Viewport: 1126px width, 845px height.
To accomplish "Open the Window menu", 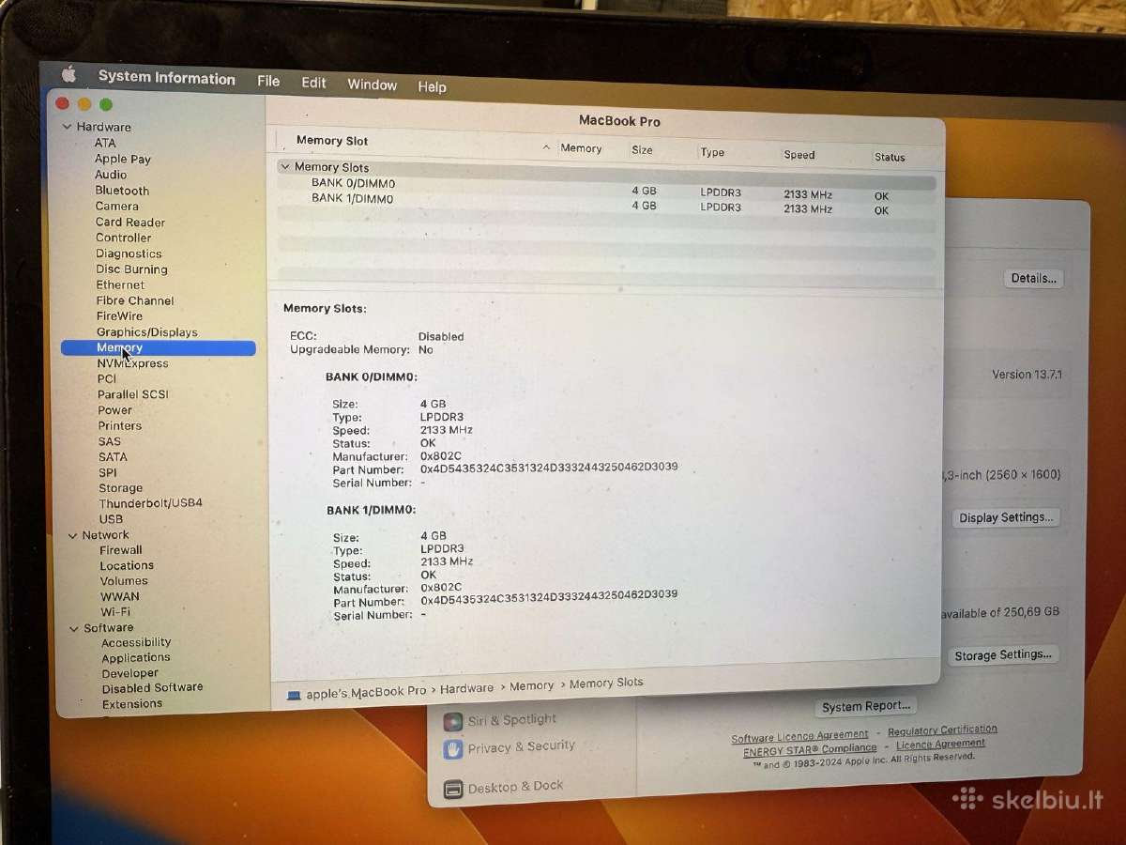I will coord(372,84).
